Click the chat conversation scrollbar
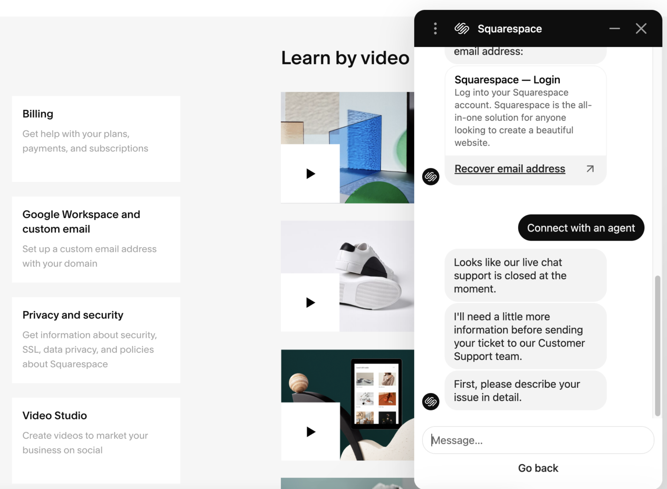The height and width of the screenshot is (489, 667). pos(657,346)
